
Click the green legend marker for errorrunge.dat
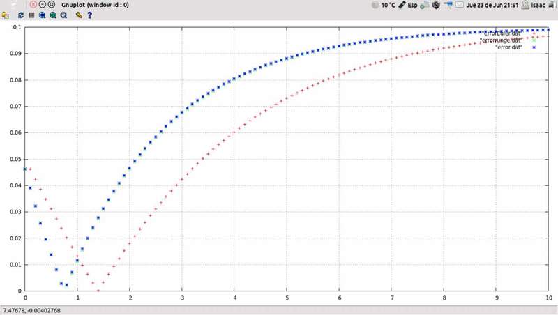click(x=534, y=40)
